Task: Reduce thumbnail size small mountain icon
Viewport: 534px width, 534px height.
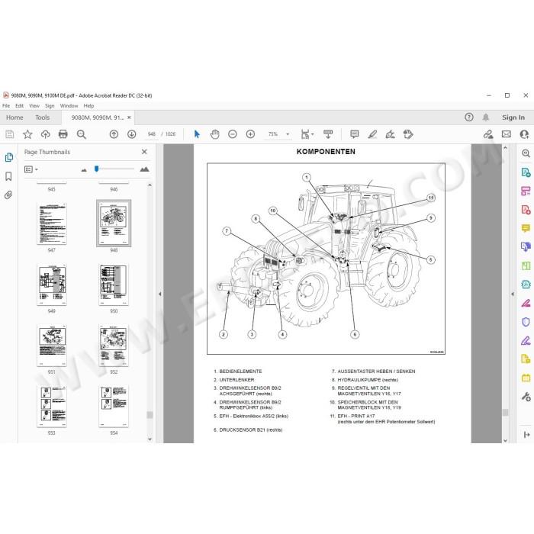Action: pos(84,169)
